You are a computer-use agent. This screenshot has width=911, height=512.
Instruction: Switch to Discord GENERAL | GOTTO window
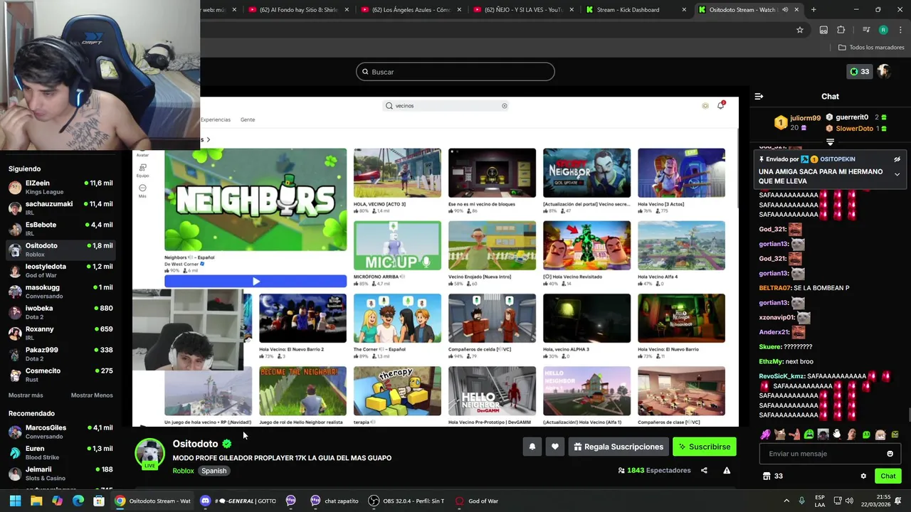pos(238,501)
